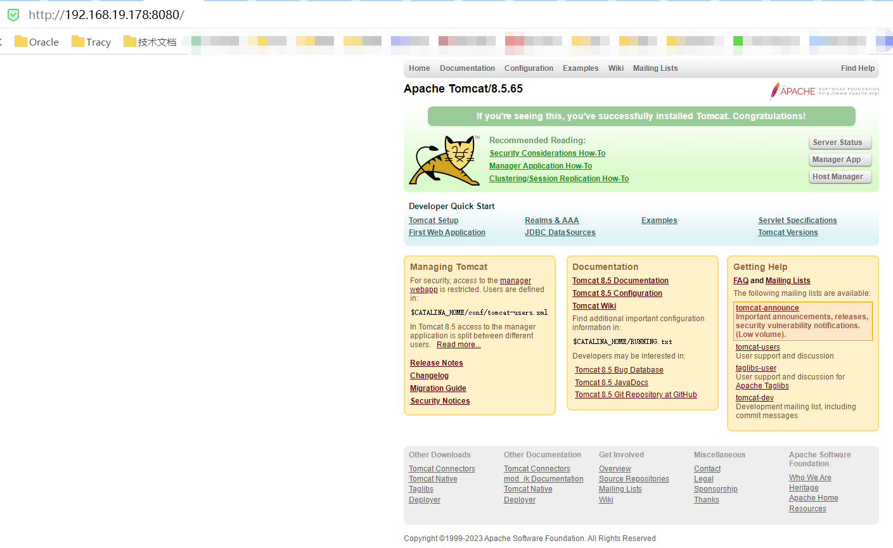This screenshot has width=893, height=548.
Task: Click the Tomcat cat logo image
Action: tap(444, 160)
